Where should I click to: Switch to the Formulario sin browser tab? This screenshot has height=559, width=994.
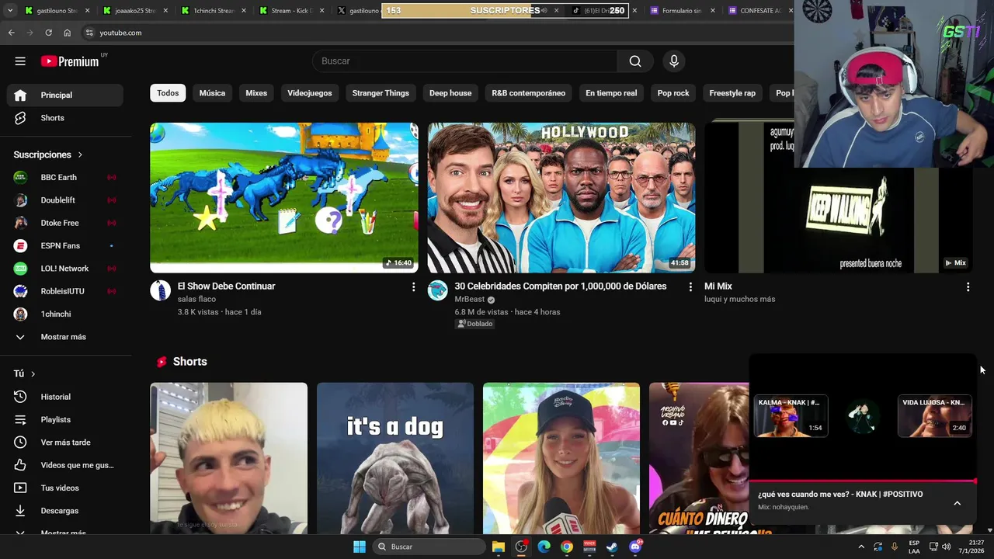(x=681, y=11)
